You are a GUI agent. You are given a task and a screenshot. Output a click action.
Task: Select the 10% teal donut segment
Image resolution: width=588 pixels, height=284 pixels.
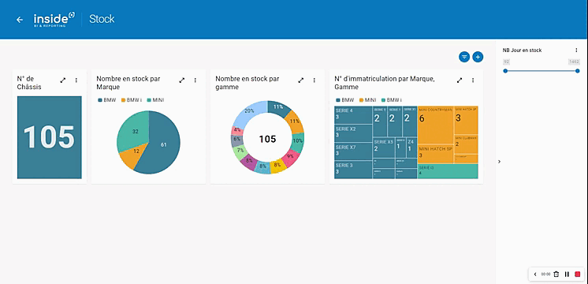[x=298, y=141]
